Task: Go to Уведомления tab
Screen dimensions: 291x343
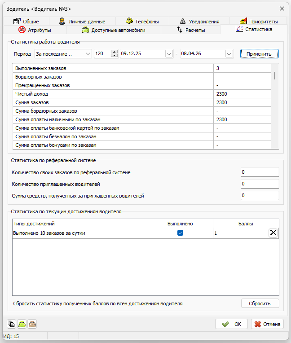Action: pyautogui.click(x=199, y=21)
